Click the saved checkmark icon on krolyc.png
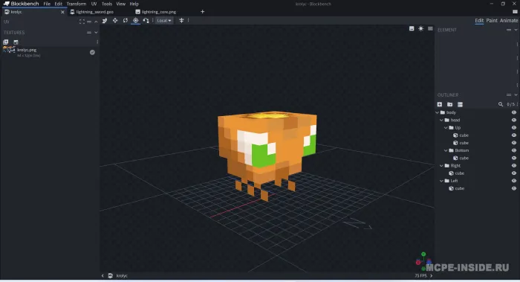Viewport: 520px width, 282px height. [x=92, y=53]
